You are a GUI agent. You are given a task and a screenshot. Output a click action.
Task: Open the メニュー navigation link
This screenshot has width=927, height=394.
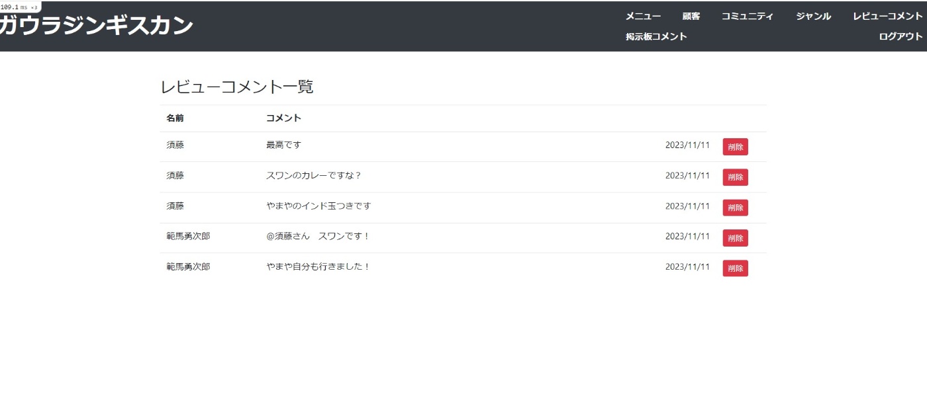[643, 17]
